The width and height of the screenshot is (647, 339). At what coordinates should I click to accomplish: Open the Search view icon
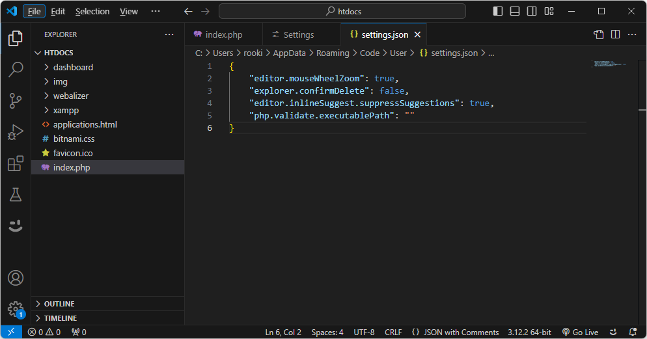click(15, 69)
